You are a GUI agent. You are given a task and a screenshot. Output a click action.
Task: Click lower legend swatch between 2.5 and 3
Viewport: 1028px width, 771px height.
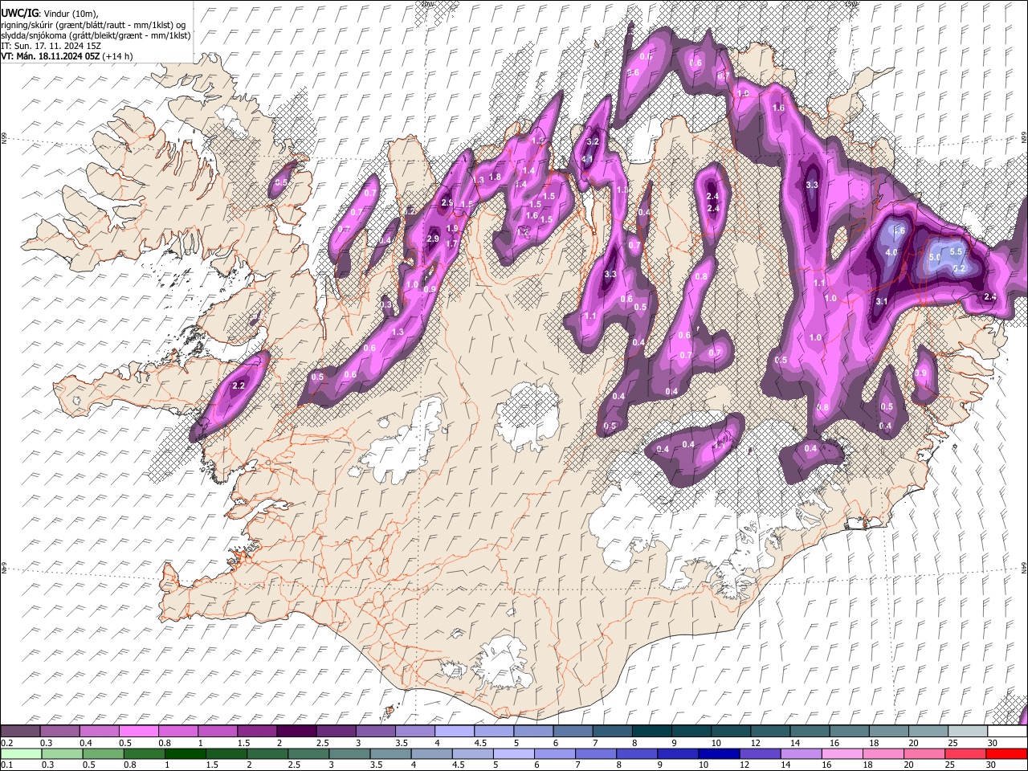(308, 753)
